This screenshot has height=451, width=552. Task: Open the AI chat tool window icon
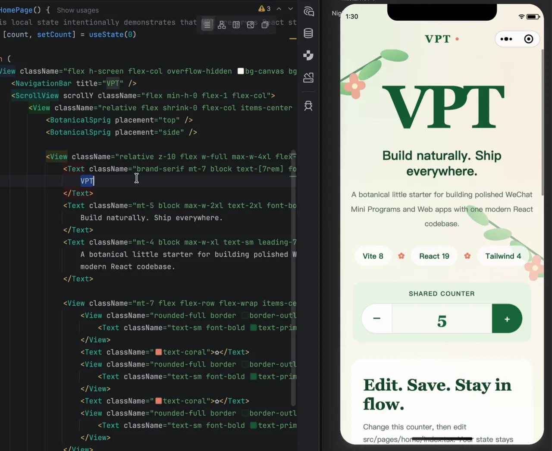pyautogui.click(x=308, y=12)
